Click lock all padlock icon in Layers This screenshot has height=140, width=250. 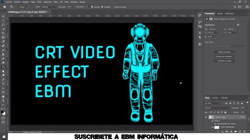tap(225, 112)
